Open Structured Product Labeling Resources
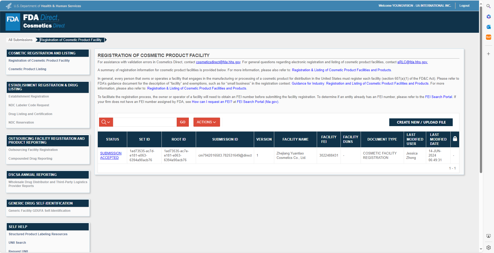This screenshot has width=494, height=253. pyautogui.click(x=38, y=234)
